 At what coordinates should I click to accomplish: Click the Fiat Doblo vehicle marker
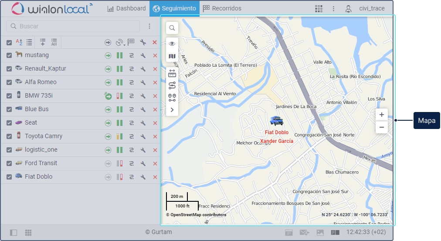tap(276, 121)
